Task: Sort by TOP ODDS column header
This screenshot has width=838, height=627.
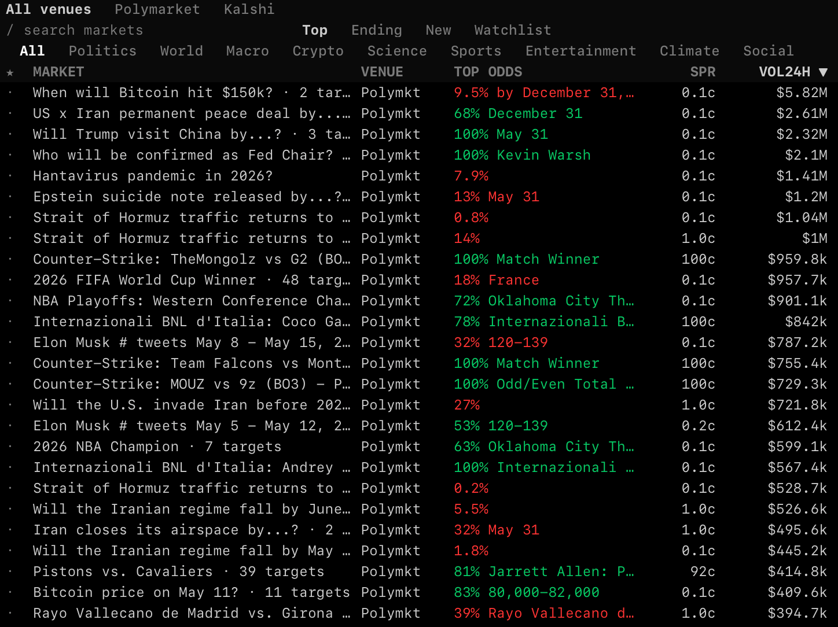Action: point(488,72)
